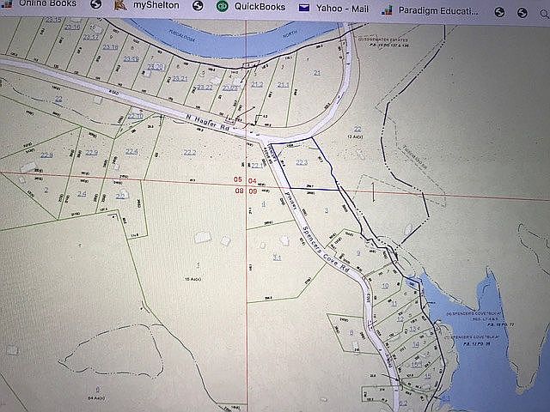Screen dimensions: 550x412
Task: Click the Yahoo Mail envelope icon
Action: click(304, 7)
